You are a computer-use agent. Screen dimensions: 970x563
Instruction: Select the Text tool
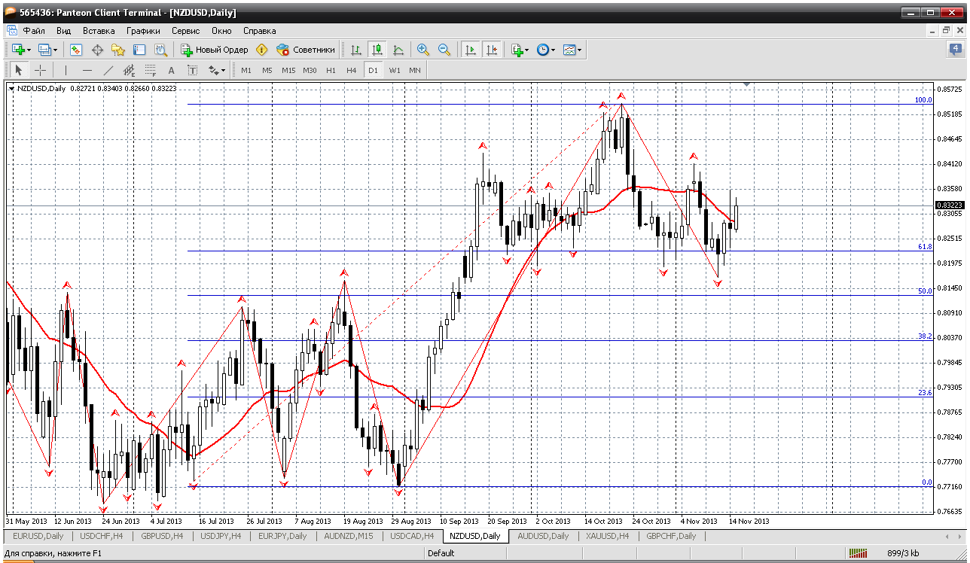click(171, 70)
